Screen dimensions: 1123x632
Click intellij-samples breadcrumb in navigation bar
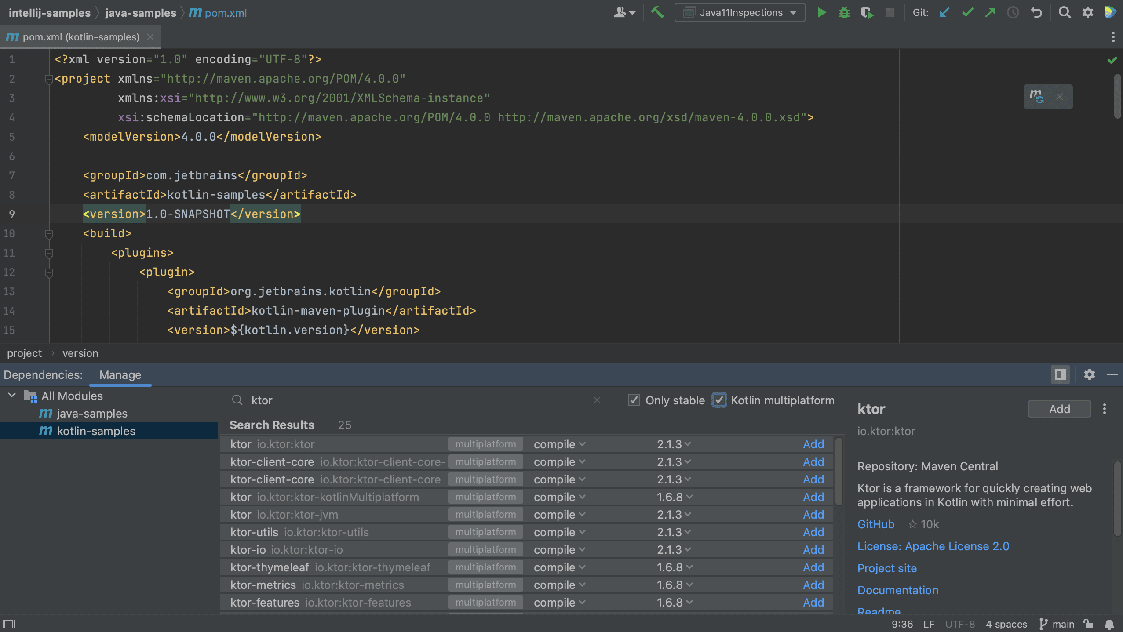pos(49,13)
